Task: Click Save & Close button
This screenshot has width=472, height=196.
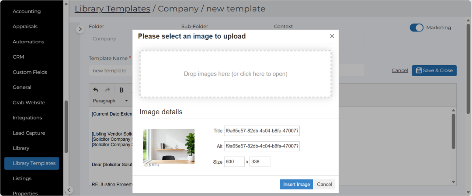Action: coord(434,70)
